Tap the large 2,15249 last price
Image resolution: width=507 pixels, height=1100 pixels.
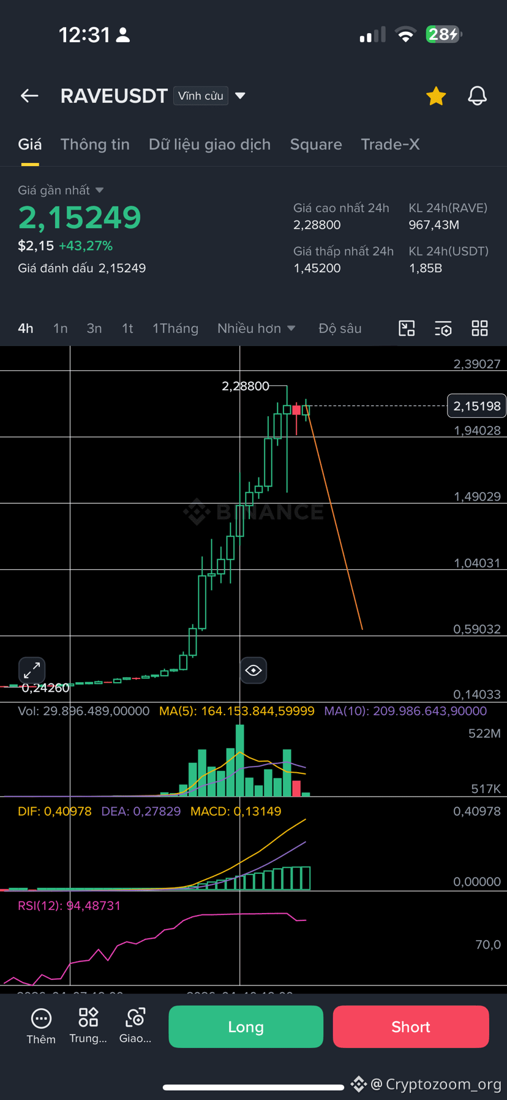tap(80, 218)
